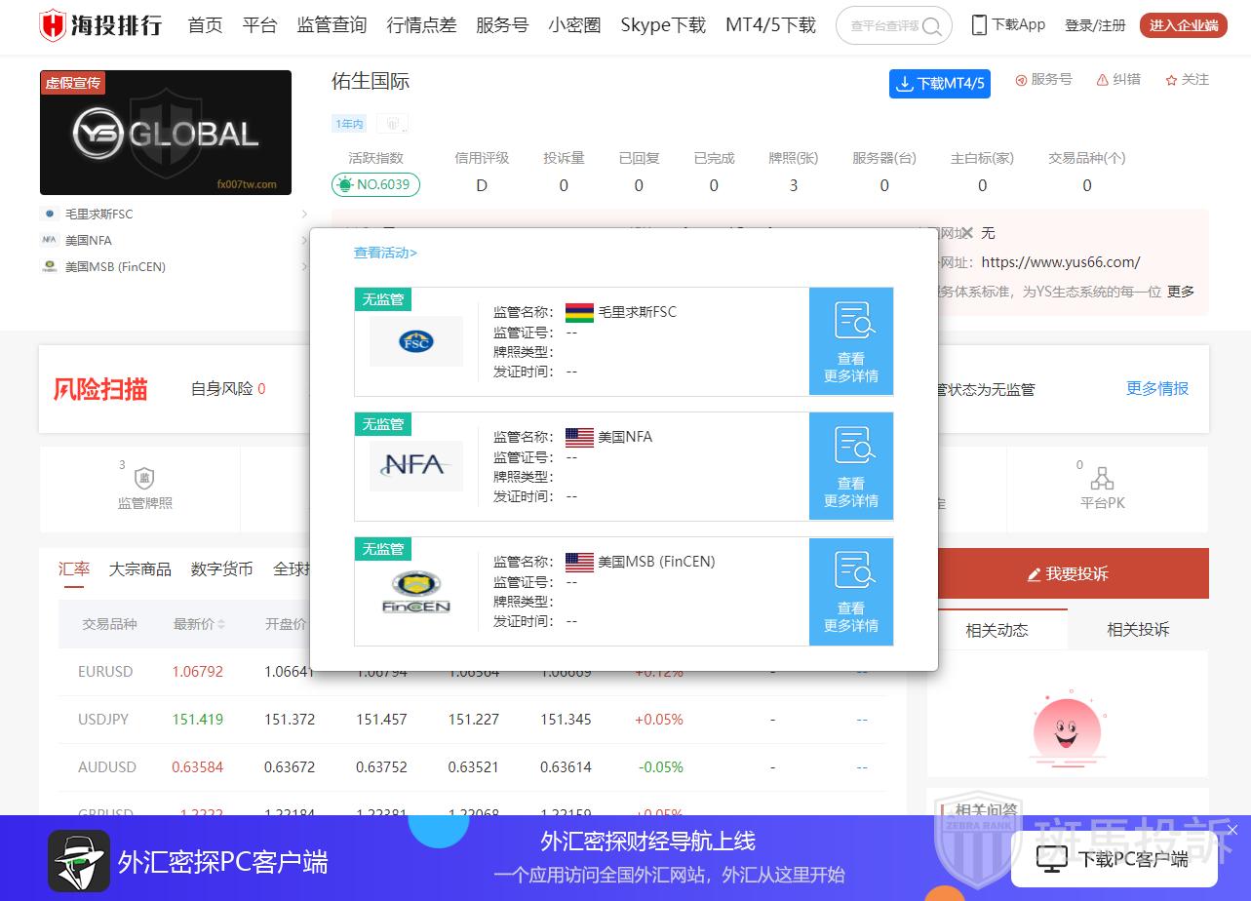
Task: Click the magnifier search icon in header
Action: click(932, 26)
